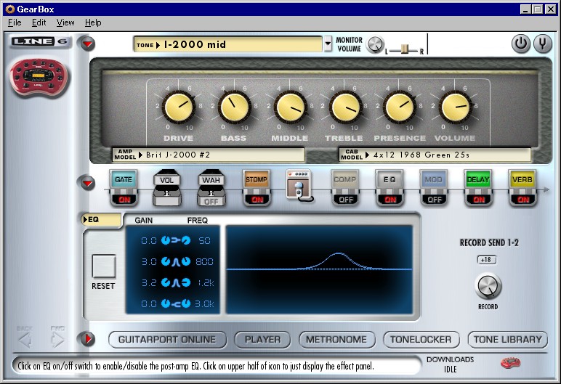Screen dimensions: 561x384
Task: Click the MIDDLE knob
Action: 290,107
